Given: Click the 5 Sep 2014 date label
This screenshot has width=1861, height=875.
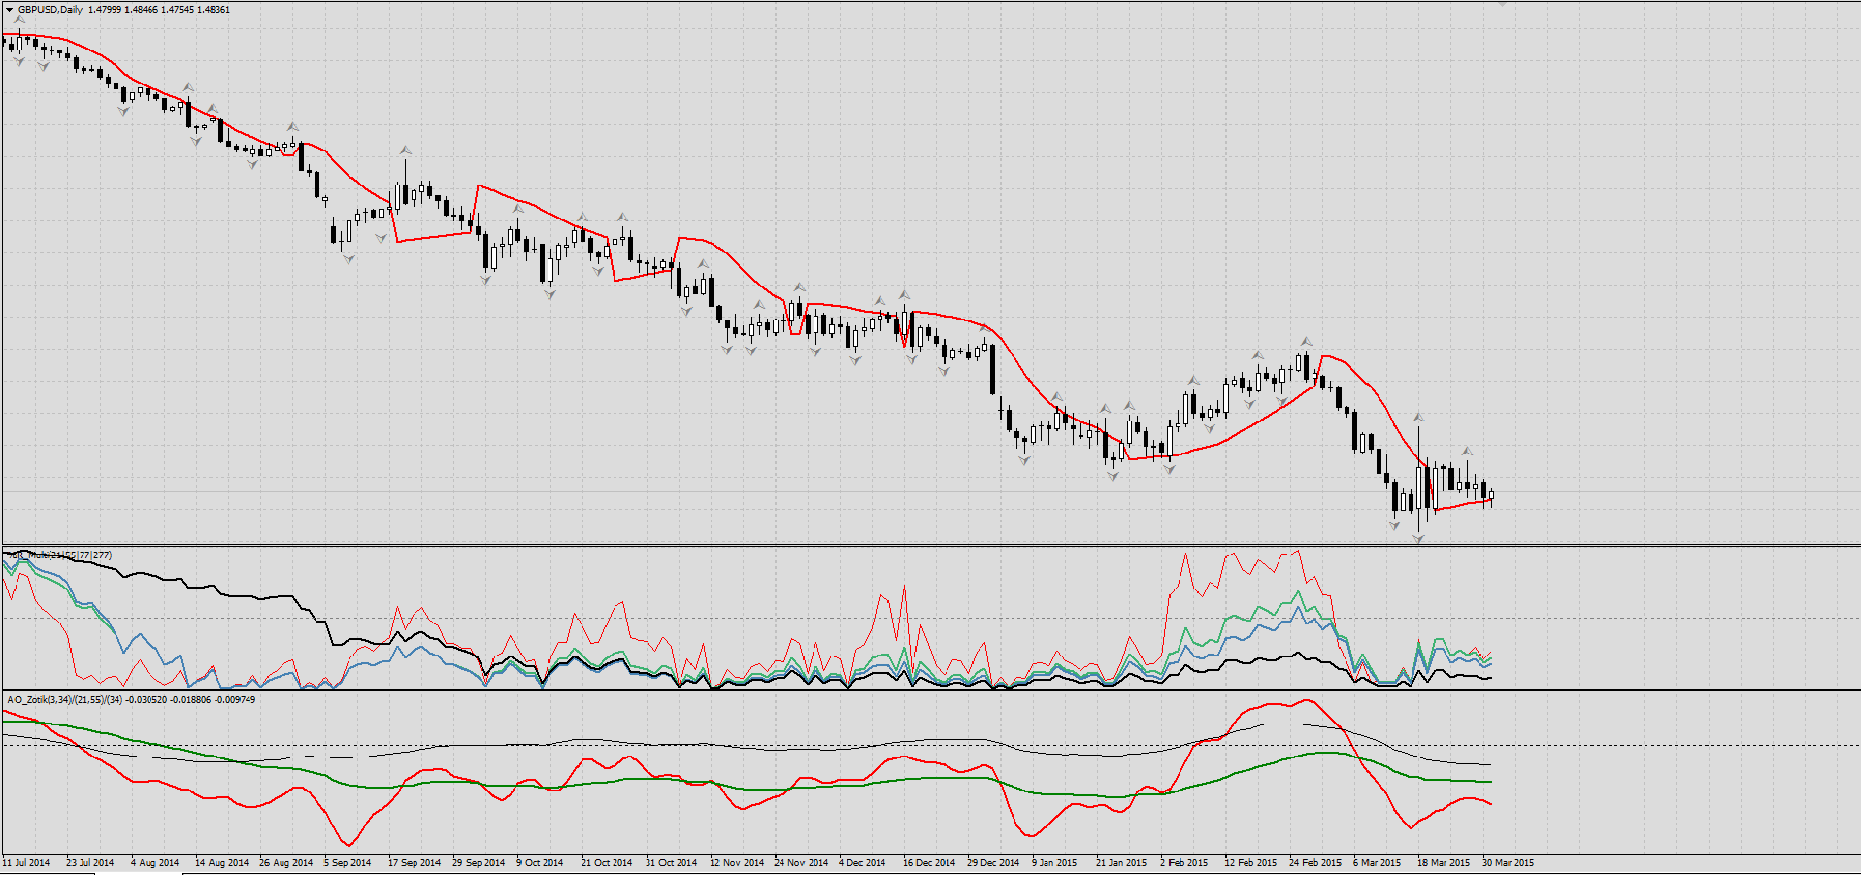Looking at the screenshot, I should (x=348, y=862).
